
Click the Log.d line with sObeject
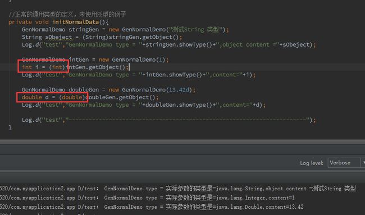coord(169,45)
